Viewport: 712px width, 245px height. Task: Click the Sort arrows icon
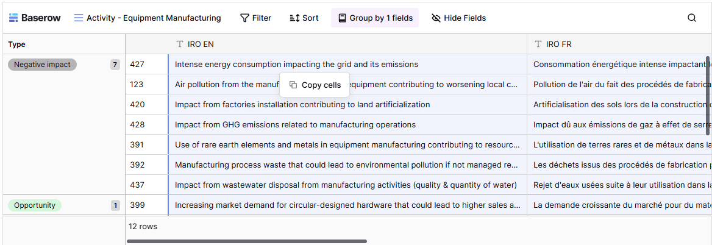pos(294,18)
